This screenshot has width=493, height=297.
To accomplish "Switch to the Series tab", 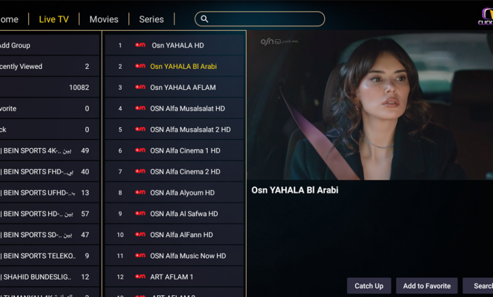I will (x=151, y=19).
